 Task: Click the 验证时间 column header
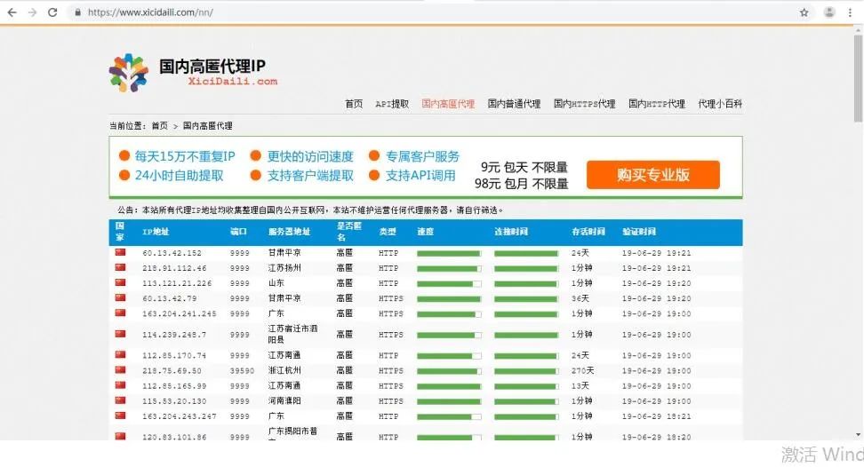(639, 232)
